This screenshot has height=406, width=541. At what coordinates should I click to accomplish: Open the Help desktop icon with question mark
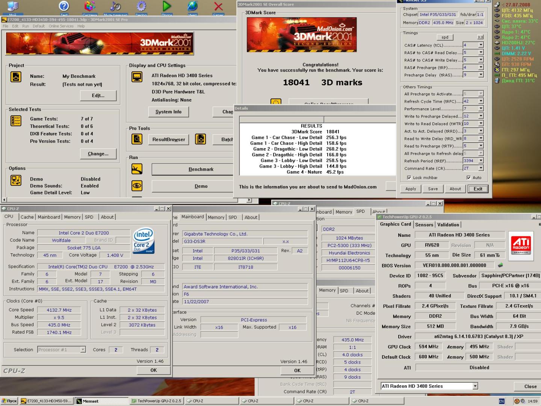[x=64, y=7]
